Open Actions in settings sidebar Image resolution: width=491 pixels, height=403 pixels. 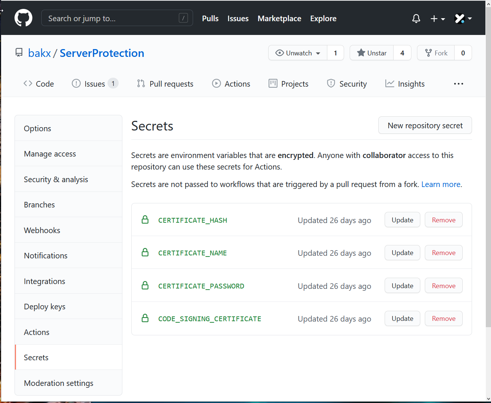[68, 332]
